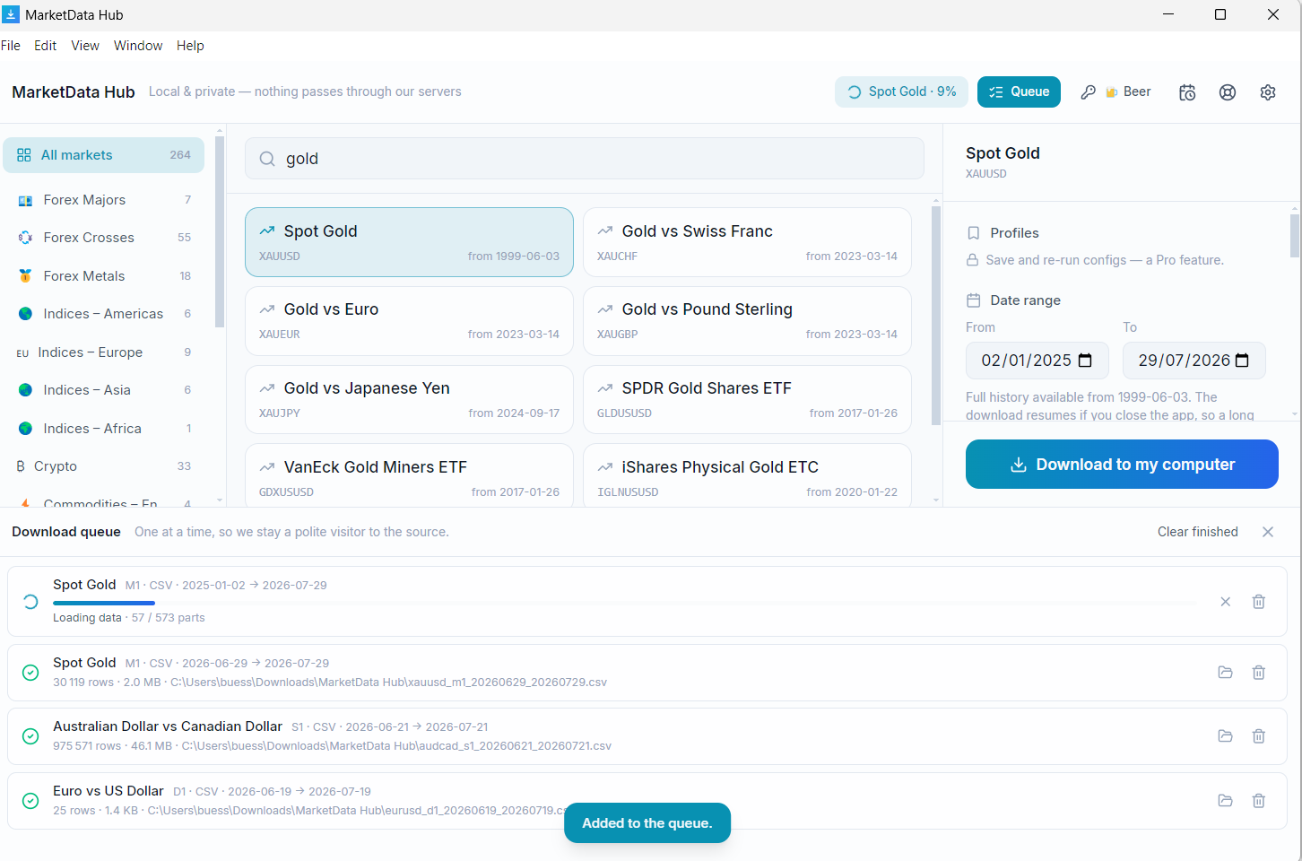Select the Gold vs Pound Sterling card
This screenshot has height=861, width=1302.
(747, 320)
